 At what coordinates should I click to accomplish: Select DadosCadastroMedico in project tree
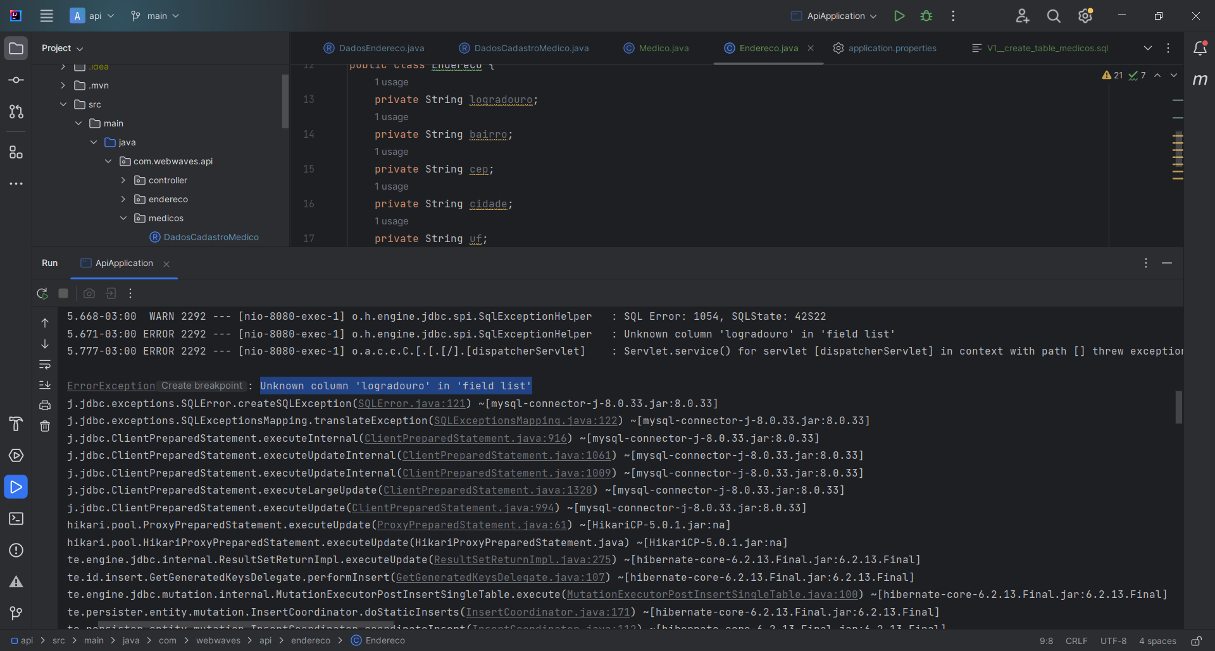coord(204,237)
